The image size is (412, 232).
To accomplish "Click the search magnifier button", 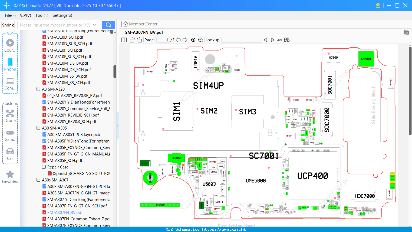I will click(x=108, y=25).
